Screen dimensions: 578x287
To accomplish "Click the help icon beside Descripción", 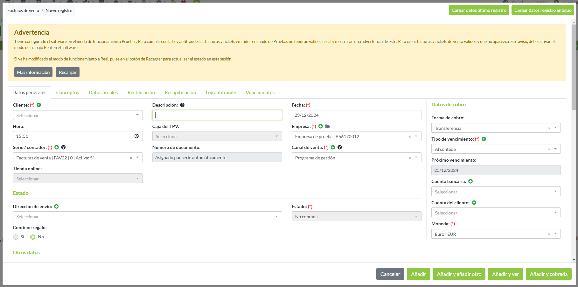I will pyautogui.click(x=182, y=105).
